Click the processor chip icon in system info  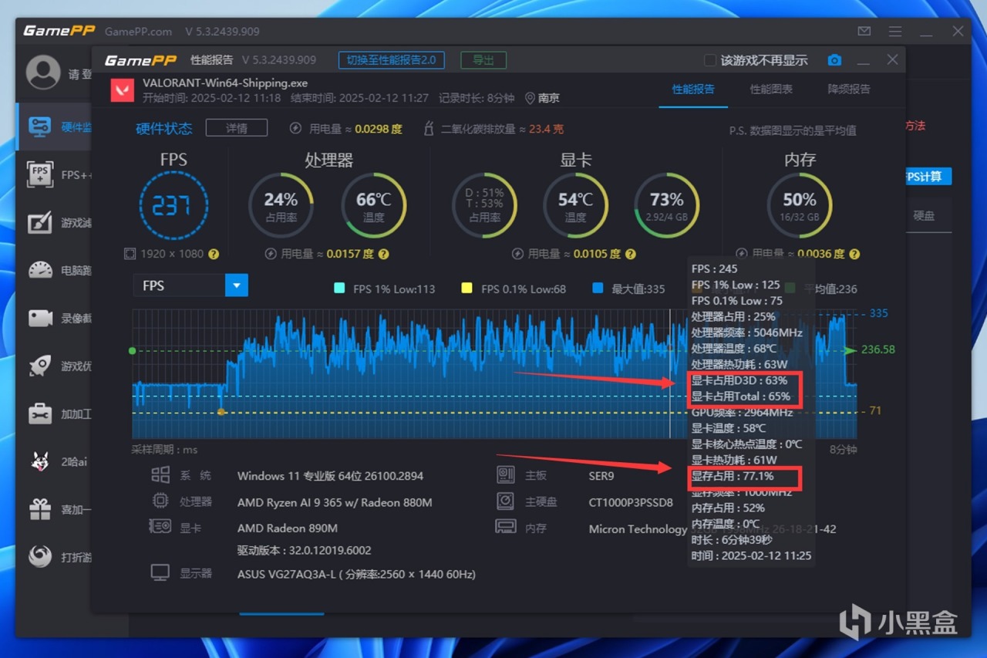160,501
